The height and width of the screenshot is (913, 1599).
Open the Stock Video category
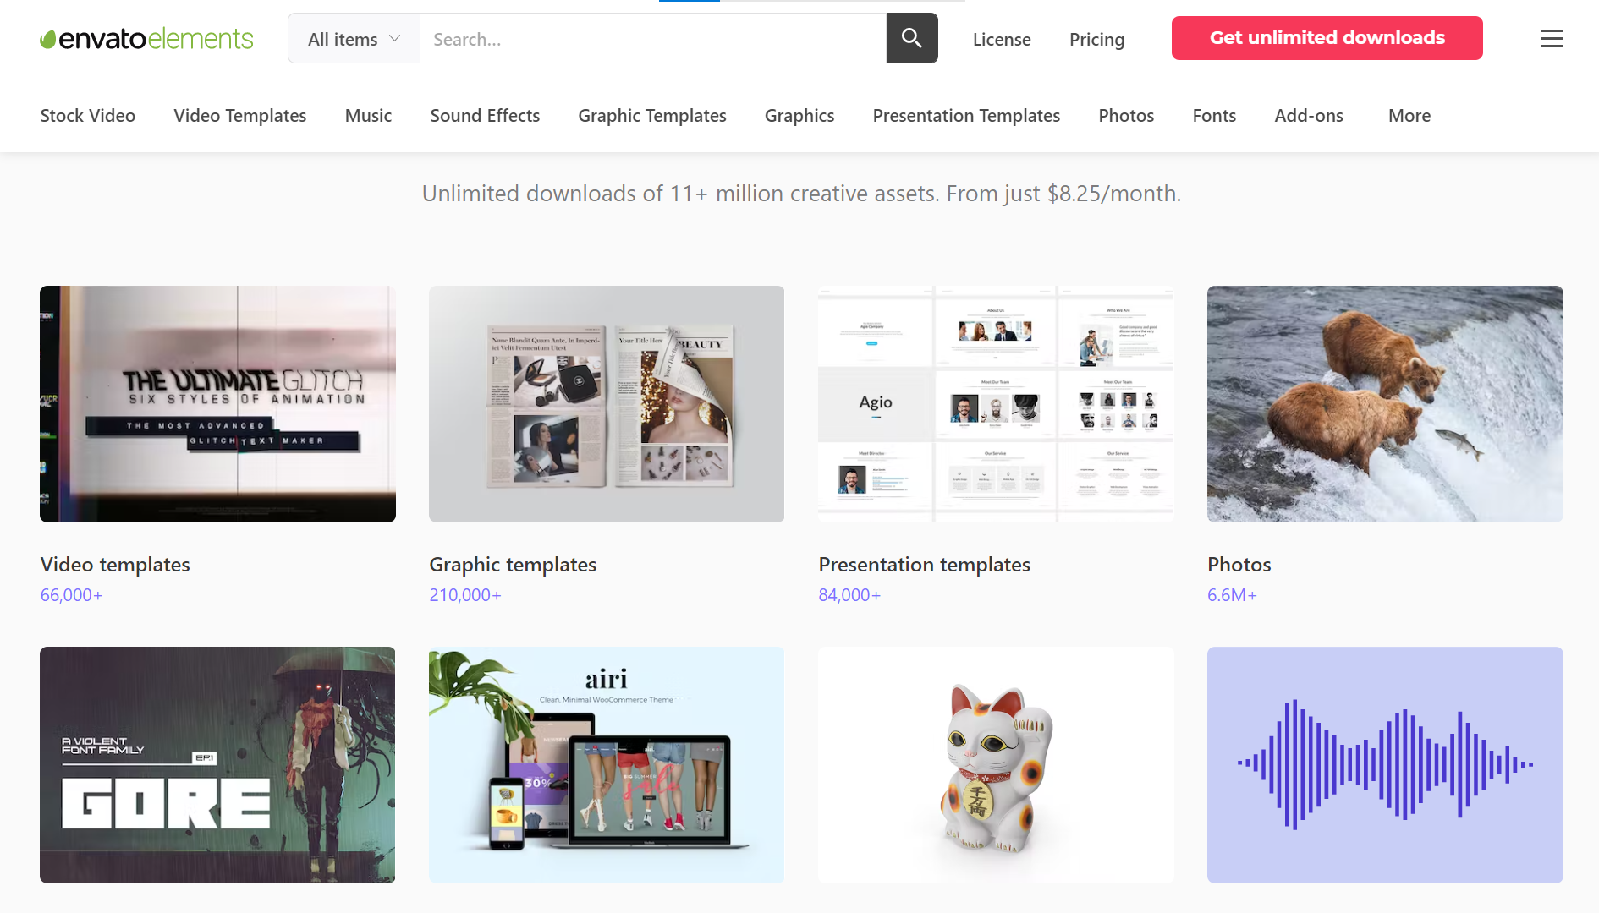point(87,115)
